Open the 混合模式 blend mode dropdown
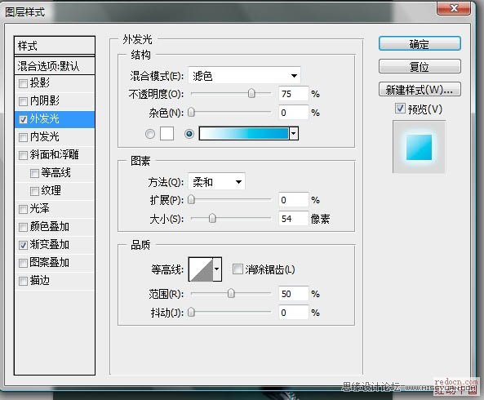This screenshot has height=400, width=484. (244, 76)
